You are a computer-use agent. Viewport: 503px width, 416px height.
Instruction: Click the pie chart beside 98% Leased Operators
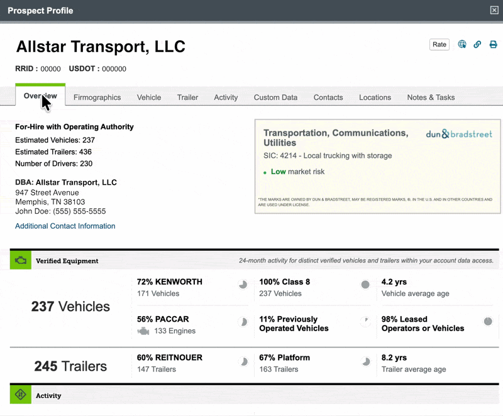point(487,321)
